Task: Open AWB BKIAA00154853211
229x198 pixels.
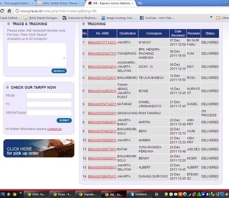Action: tap(102, 131)
